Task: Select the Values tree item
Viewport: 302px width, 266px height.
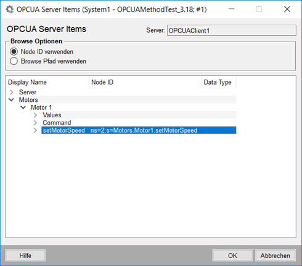Action: pyautogui.click(x=52, y=115)
